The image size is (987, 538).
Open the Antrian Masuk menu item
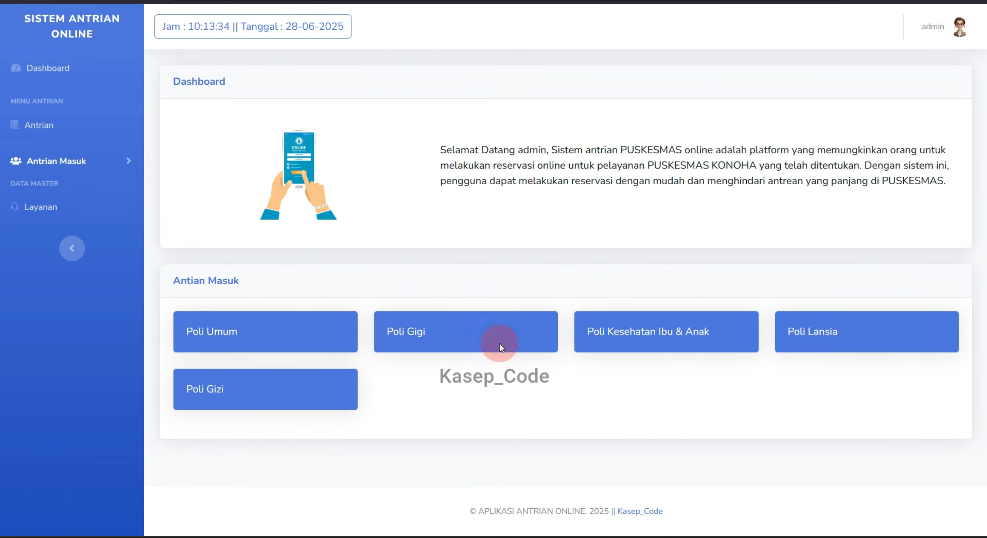[72, 161]
